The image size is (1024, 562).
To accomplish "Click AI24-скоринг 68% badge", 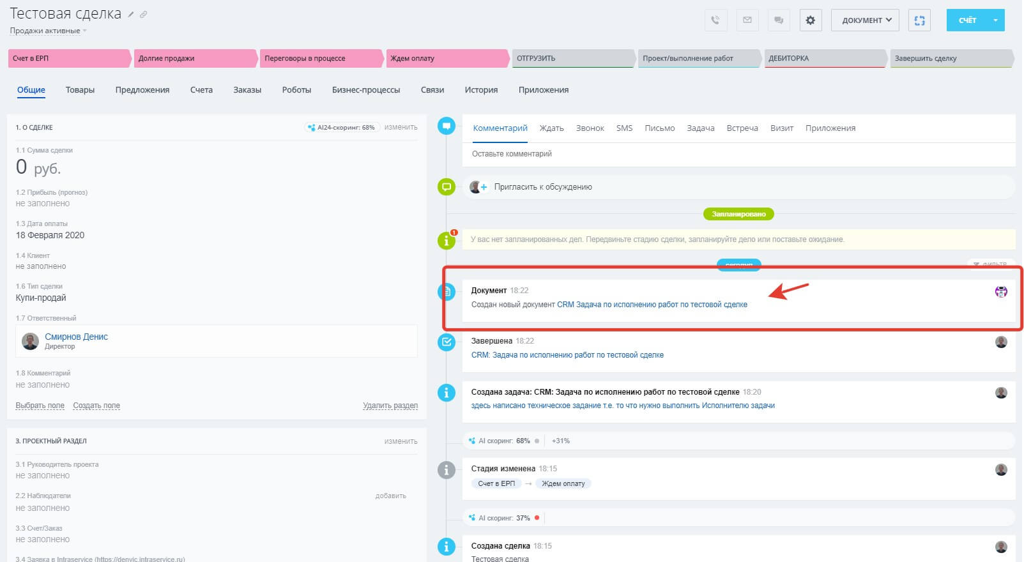I will [342, 127].
